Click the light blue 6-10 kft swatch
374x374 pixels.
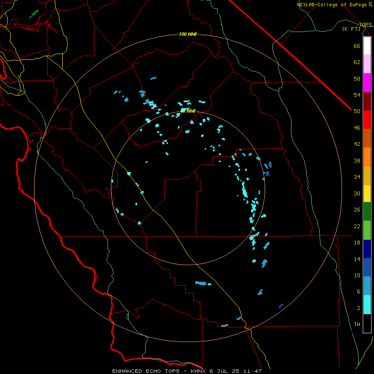[x=367, y=286]
